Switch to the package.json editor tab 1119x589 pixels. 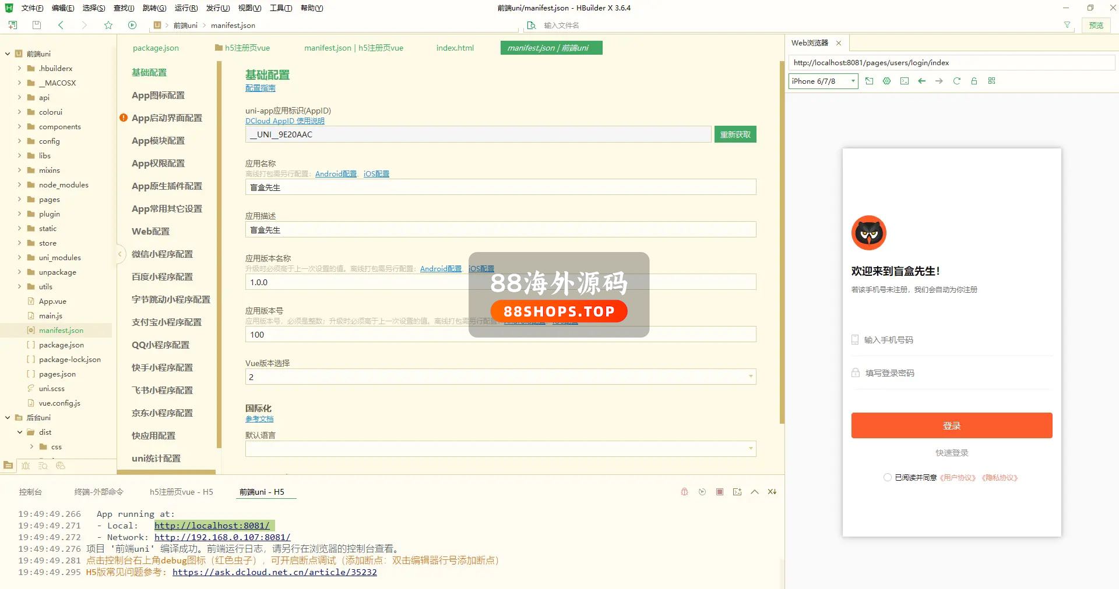(x=156, y=48)
